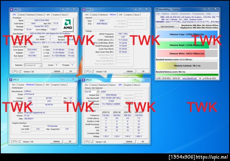The width and height of the screenshot is (230, 161).
Task: Click the Module Size value '2048 MBytes'
Action: 111,95
